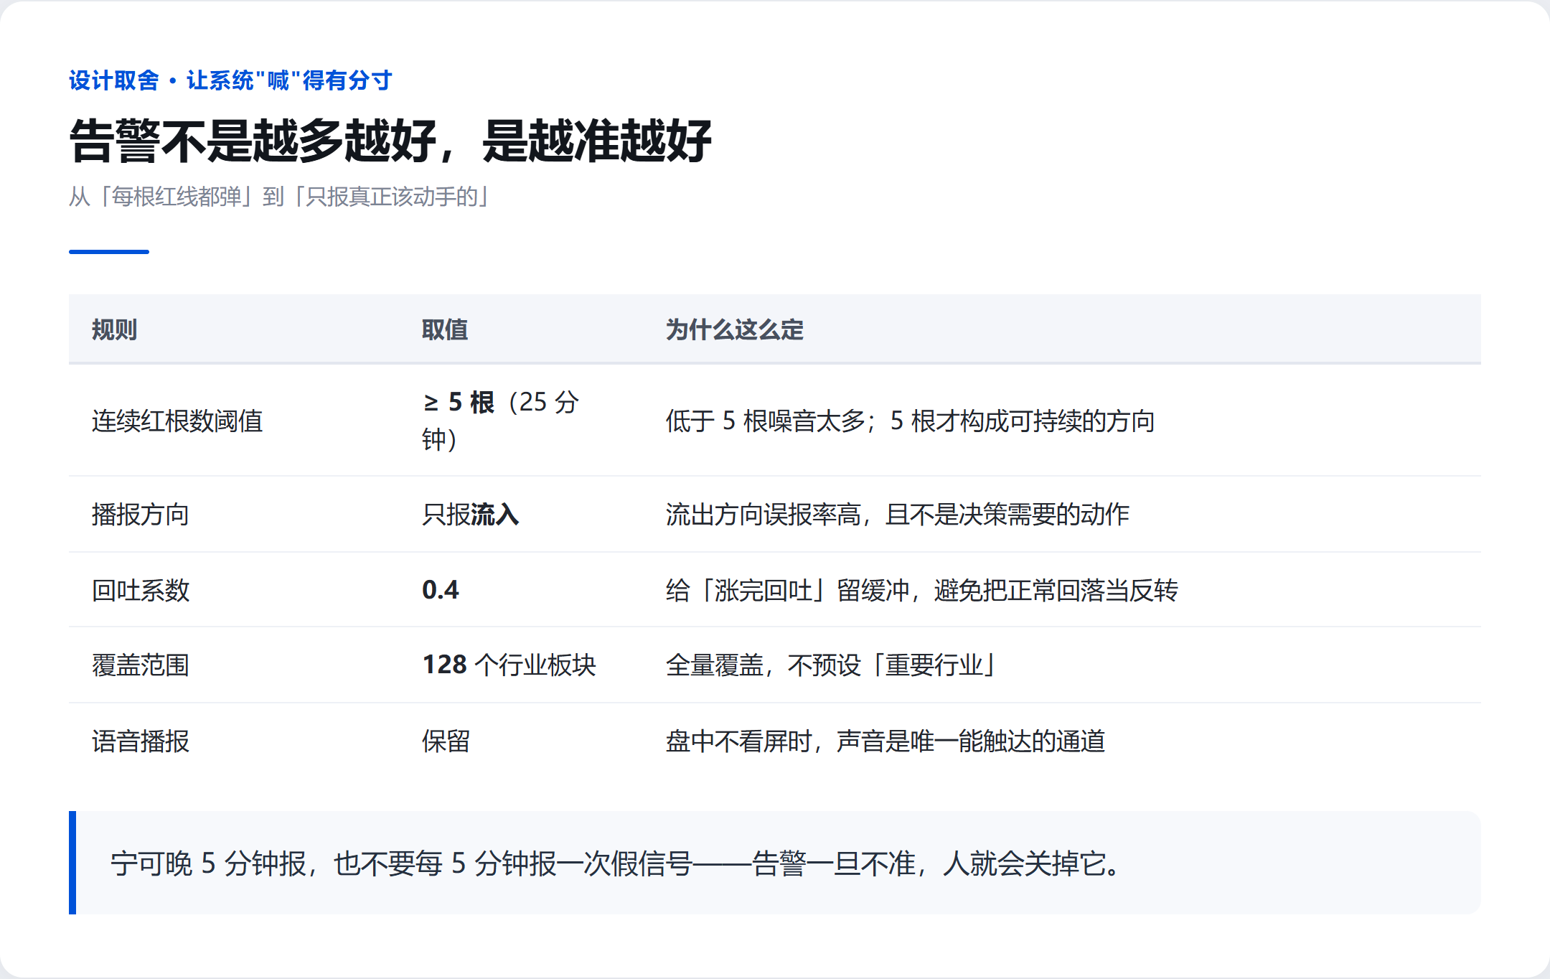This screenshot has width=1550, height=979.
Task: Select the subtitle 设计取舍 · 让系统"喊"得有分寸
Action: click(x=230, y=80)
